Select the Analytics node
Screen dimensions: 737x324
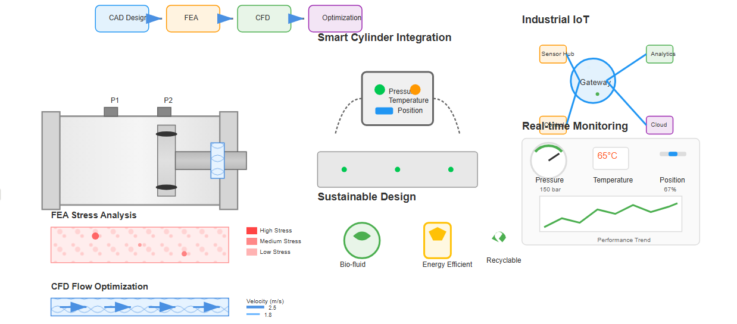pyautogui.click(x=660, y=54)
